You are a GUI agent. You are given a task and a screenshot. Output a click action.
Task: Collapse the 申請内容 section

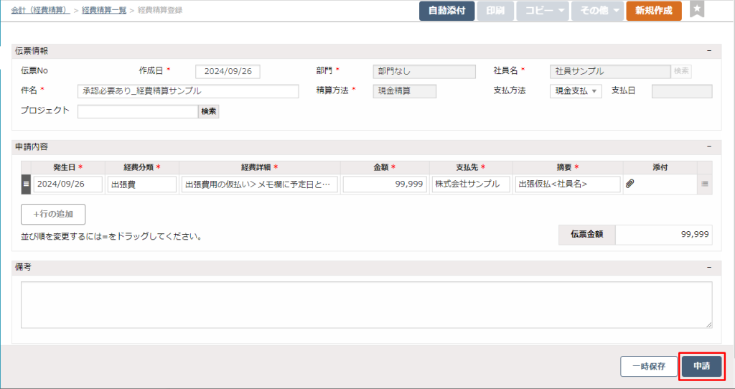coord(709,146)
